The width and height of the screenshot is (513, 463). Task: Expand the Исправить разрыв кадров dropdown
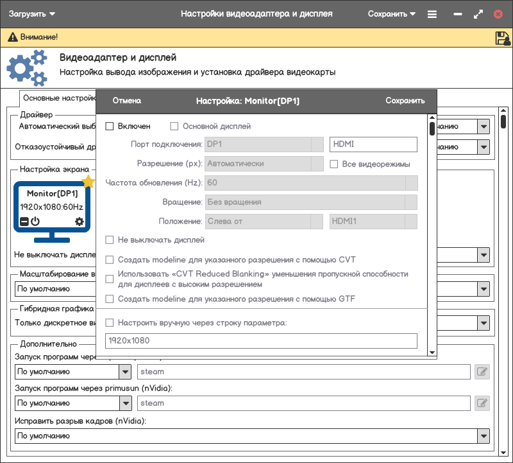click(x=483, y=436)
